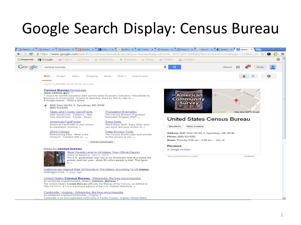Open the Wikipedia bookmark
The height and width of the screenshot is (225, 301).
click(104, 59)
